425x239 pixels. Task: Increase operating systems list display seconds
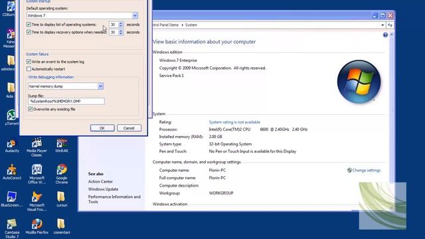[121, 23]
